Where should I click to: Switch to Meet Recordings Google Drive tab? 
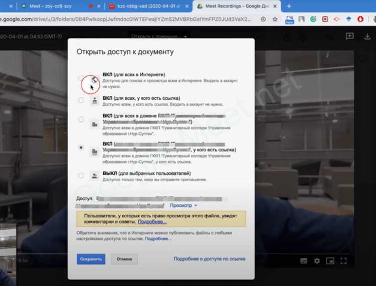[x=238, y=6]
